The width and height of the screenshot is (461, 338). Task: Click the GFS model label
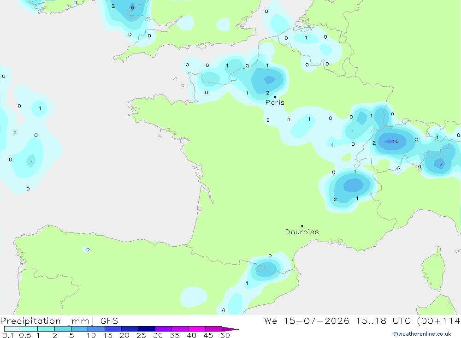pyautogui.click(x=109, y=321)
